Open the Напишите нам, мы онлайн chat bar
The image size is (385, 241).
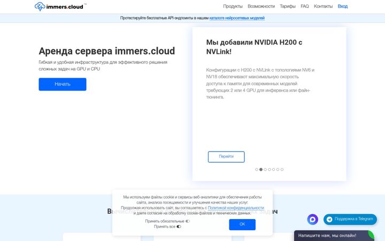point(334,236)
